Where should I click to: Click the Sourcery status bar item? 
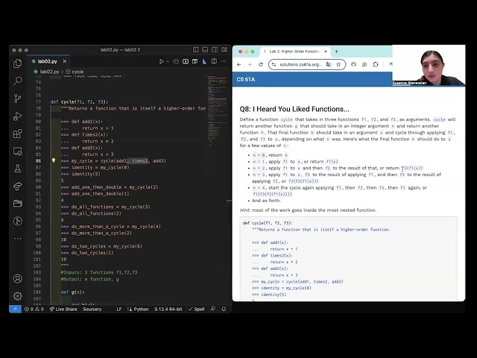pos(92,309)
